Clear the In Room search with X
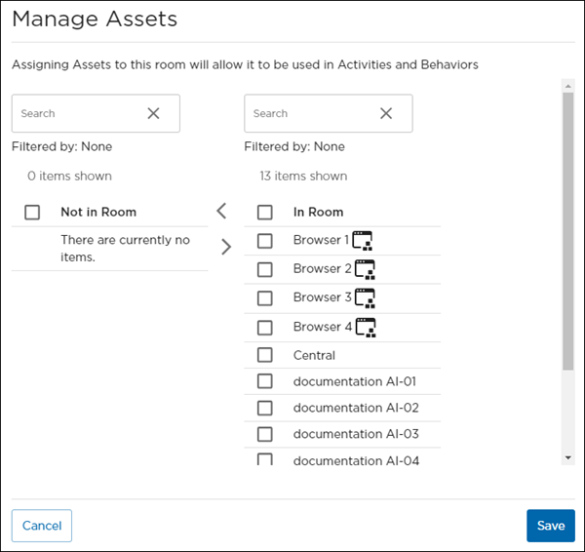585x552 pixels. pos(386,113)
